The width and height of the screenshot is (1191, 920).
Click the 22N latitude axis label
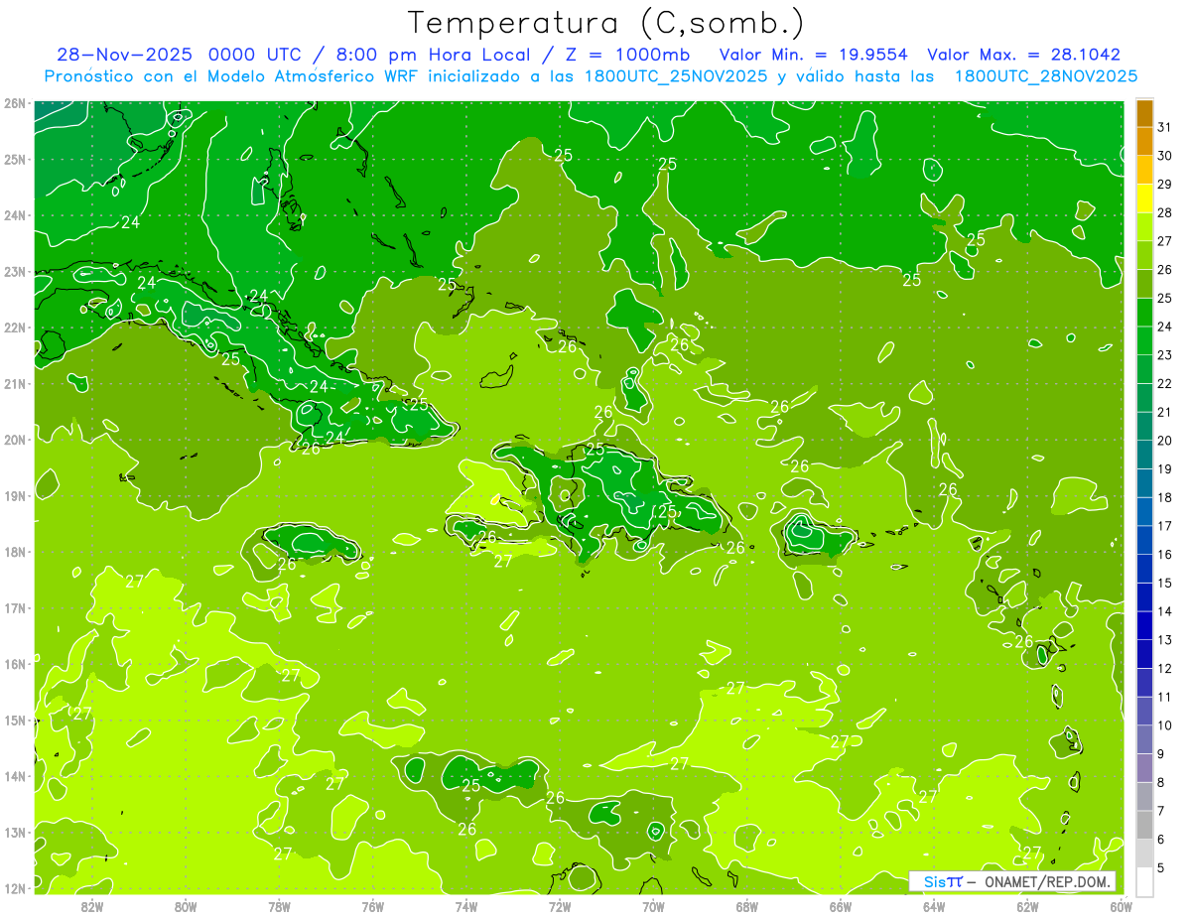coord(14,328)
